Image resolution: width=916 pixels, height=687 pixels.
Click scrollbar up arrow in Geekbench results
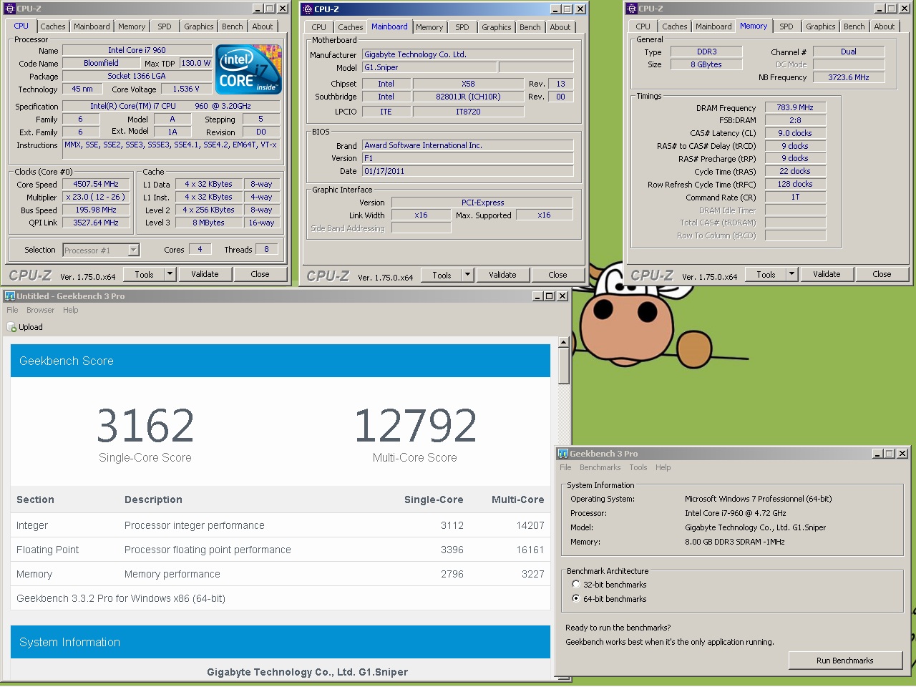click(x=563, y=342)
